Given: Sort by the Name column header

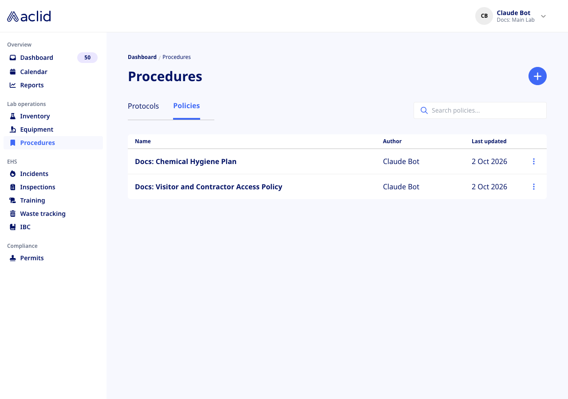Looking at the screenshot, I should (143, 141).
